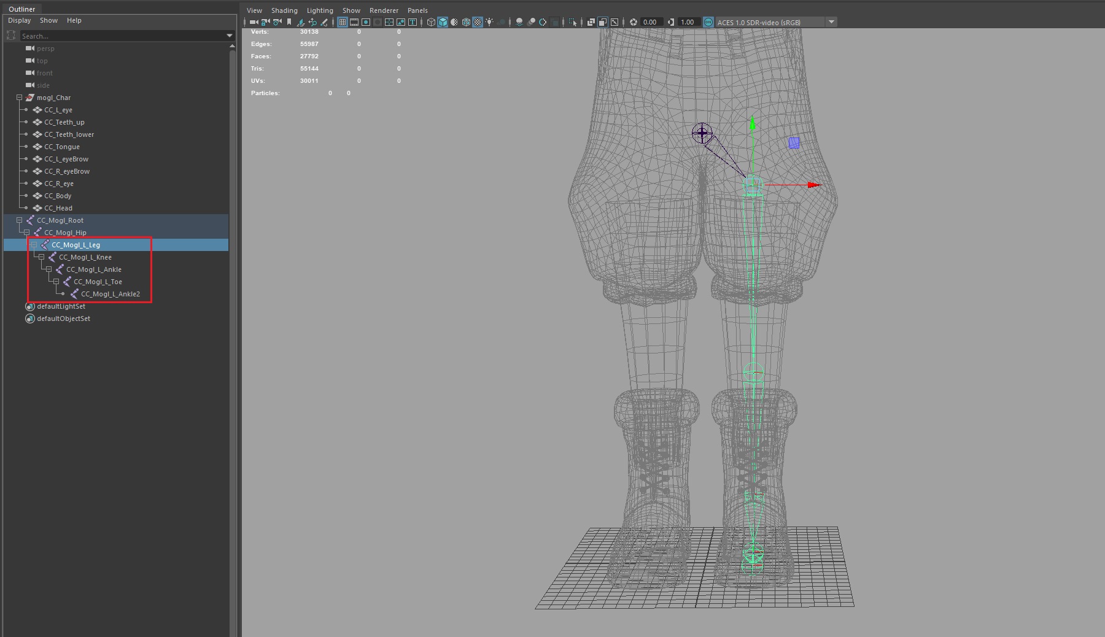Select defaultObjectSet in the Outliner
This screenshot has height=637, width=1105.
click(x=63, y=318)
